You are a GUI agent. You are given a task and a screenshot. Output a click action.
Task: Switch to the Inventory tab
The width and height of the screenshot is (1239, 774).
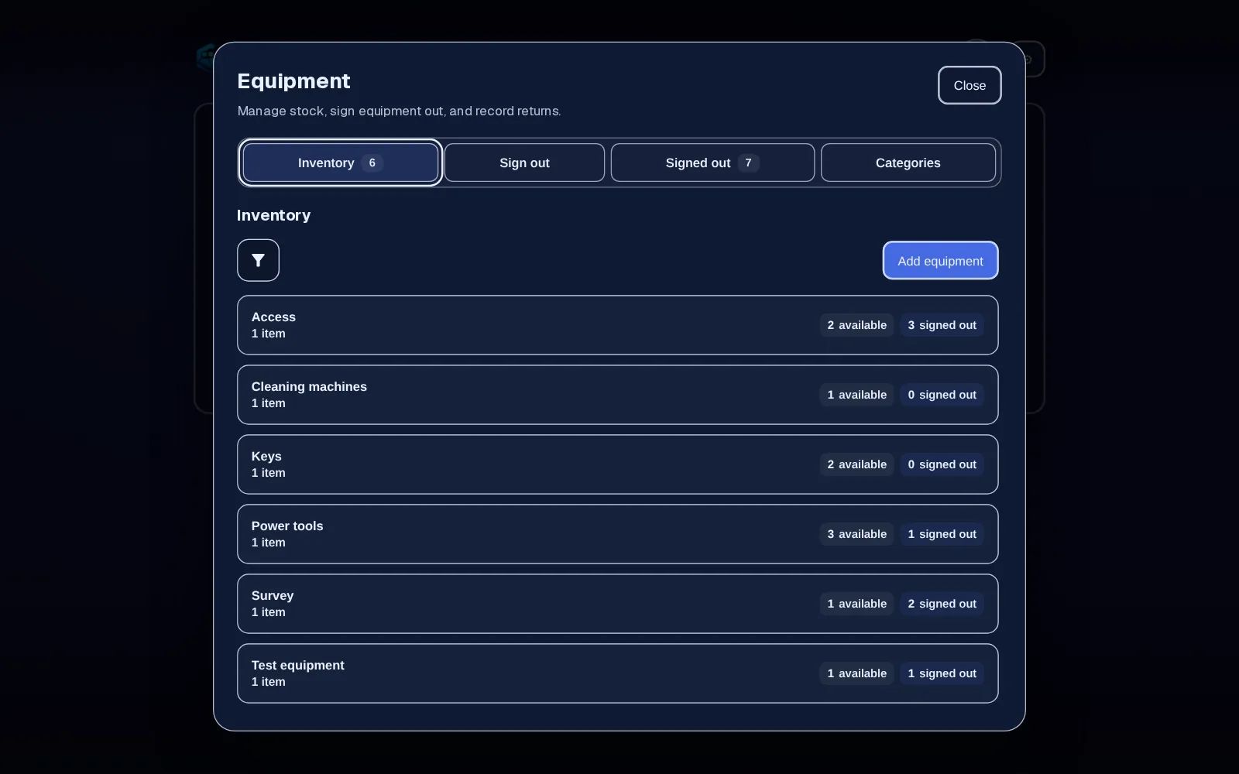(x=341, y=163)
